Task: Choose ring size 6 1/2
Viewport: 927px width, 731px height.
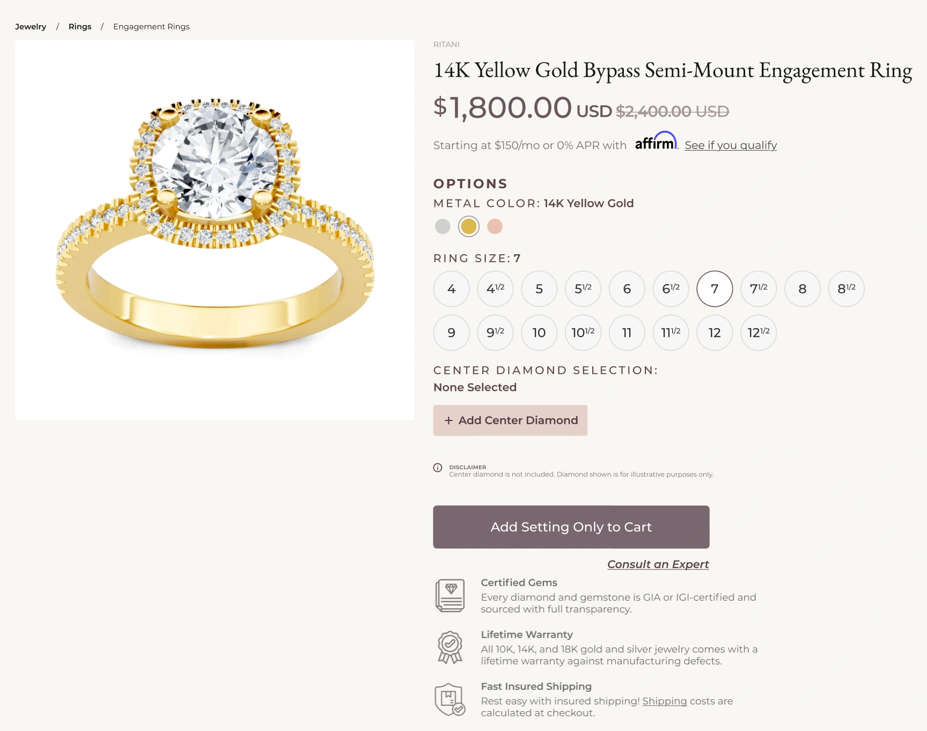Action: point(671,289)
